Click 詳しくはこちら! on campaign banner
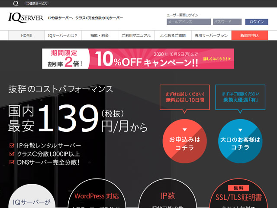 pos(217,59)
